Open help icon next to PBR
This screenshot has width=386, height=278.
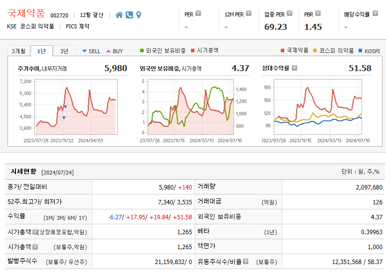(x=318, y=13)
